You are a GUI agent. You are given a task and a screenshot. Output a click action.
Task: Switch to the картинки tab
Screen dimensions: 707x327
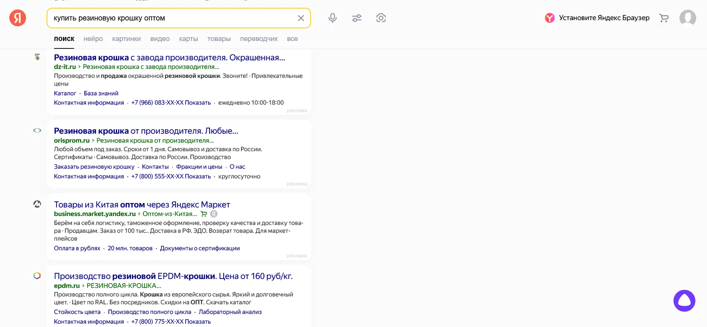[x=126, y=39]
